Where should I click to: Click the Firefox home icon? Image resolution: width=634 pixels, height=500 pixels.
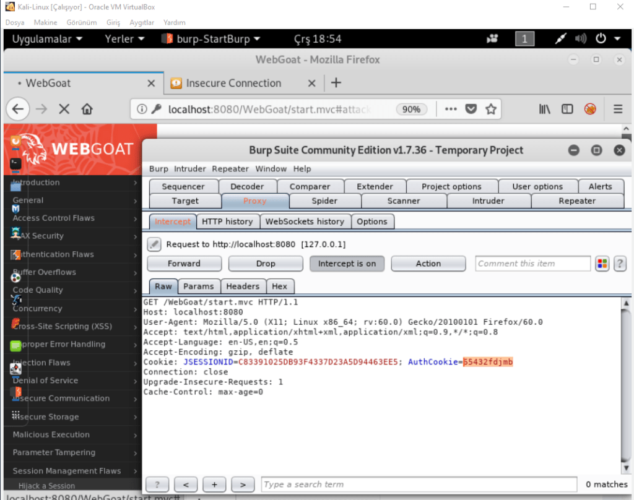[87, 110]
